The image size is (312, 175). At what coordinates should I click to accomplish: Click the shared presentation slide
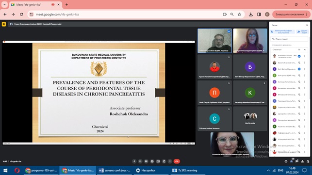click(99, 93)
